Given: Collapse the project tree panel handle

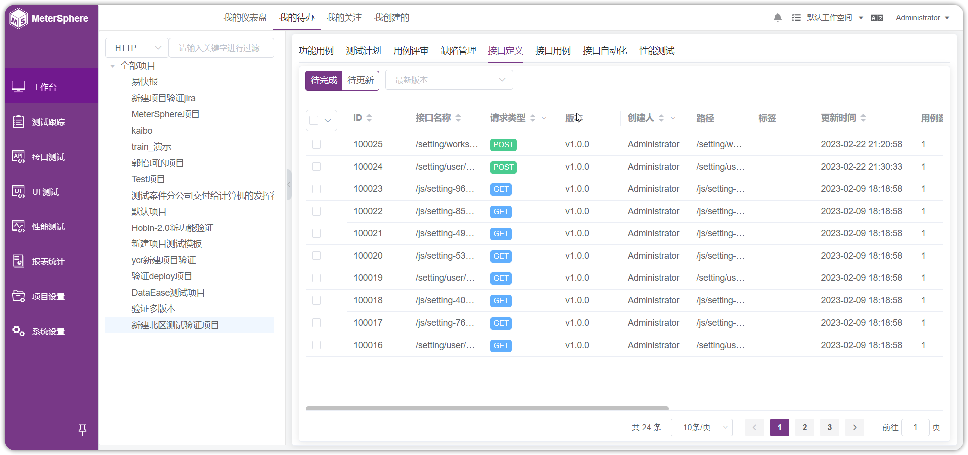Looking at the screenshot, I should click(289, 185).
